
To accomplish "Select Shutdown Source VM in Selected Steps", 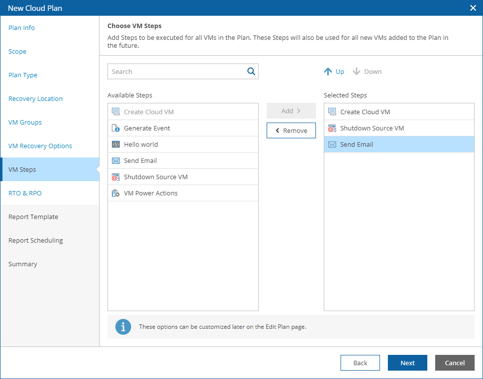I will [x=372, y=128].
